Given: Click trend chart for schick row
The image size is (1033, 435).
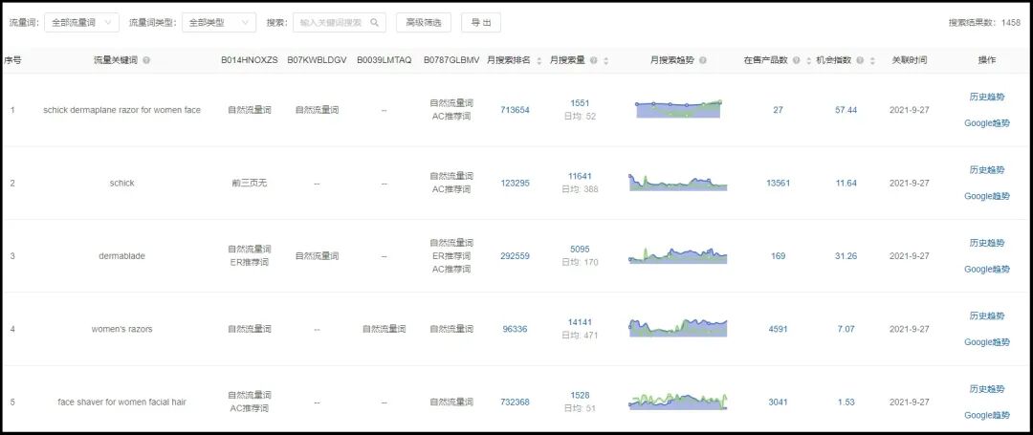Looking at the screenshot, I should (678, 183).
